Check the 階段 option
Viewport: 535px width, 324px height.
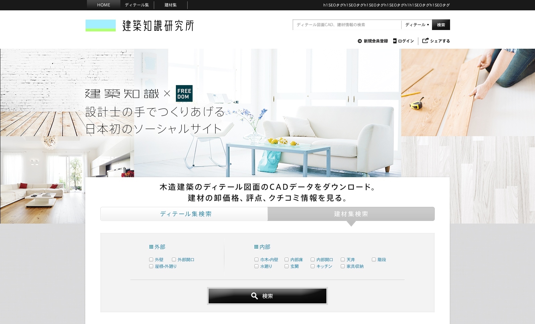(x=373, y=259)
